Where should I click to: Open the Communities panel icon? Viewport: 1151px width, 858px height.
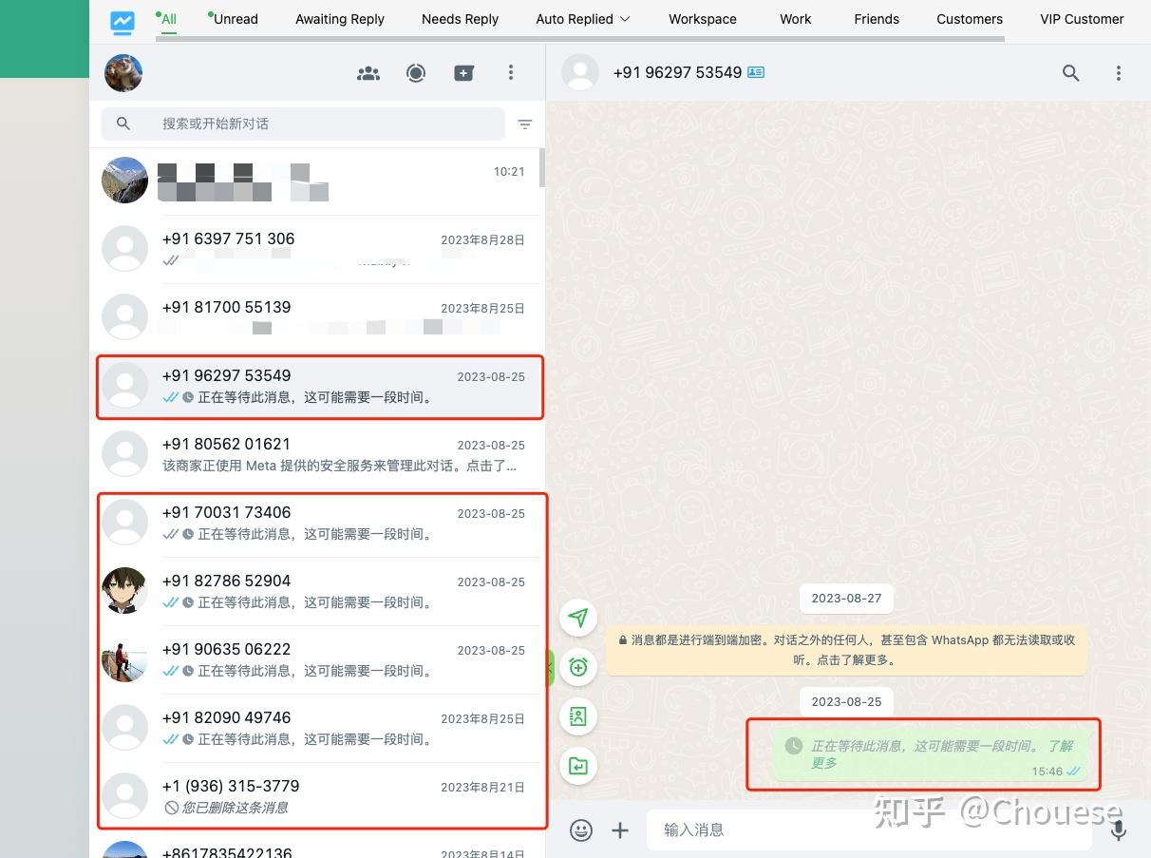tap(368, 72)
